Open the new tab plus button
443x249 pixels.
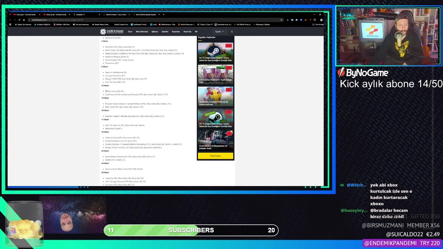click(163, 15)
